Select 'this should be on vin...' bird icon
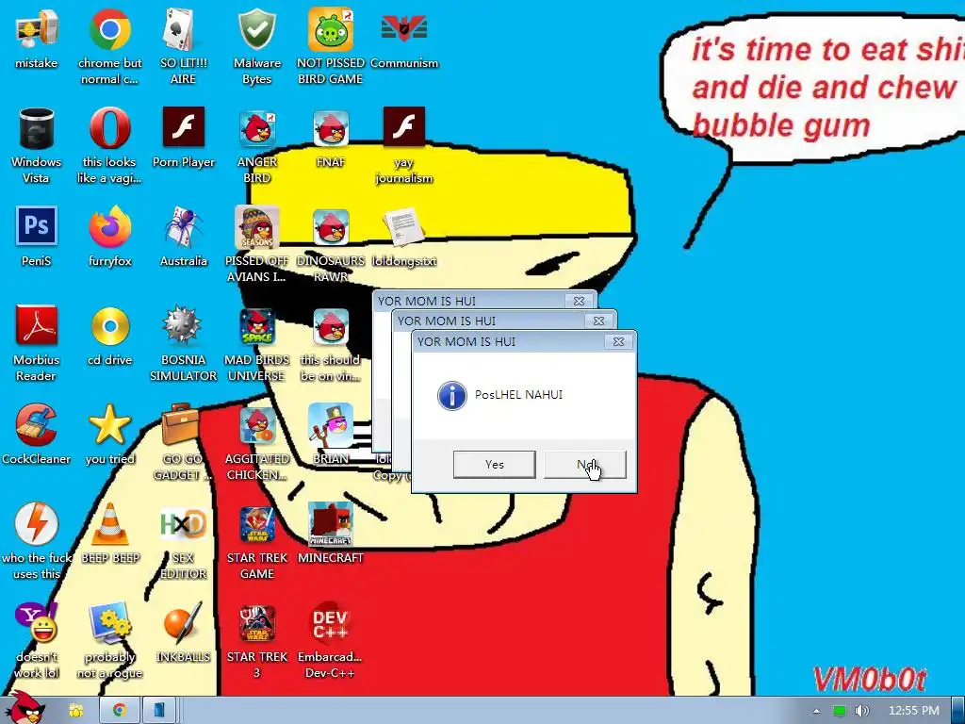965x724 pixels. 331,325
